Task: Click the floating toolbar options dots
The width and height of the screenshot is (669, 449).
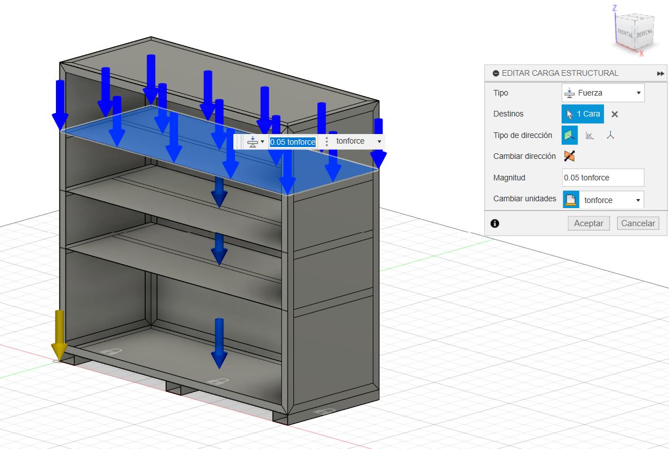Action: (x=327, y=142)
